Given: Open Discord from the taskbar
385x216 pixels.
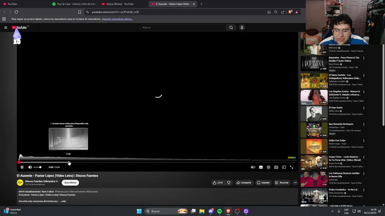Looking at the screenshot, I should click(211, 211).
